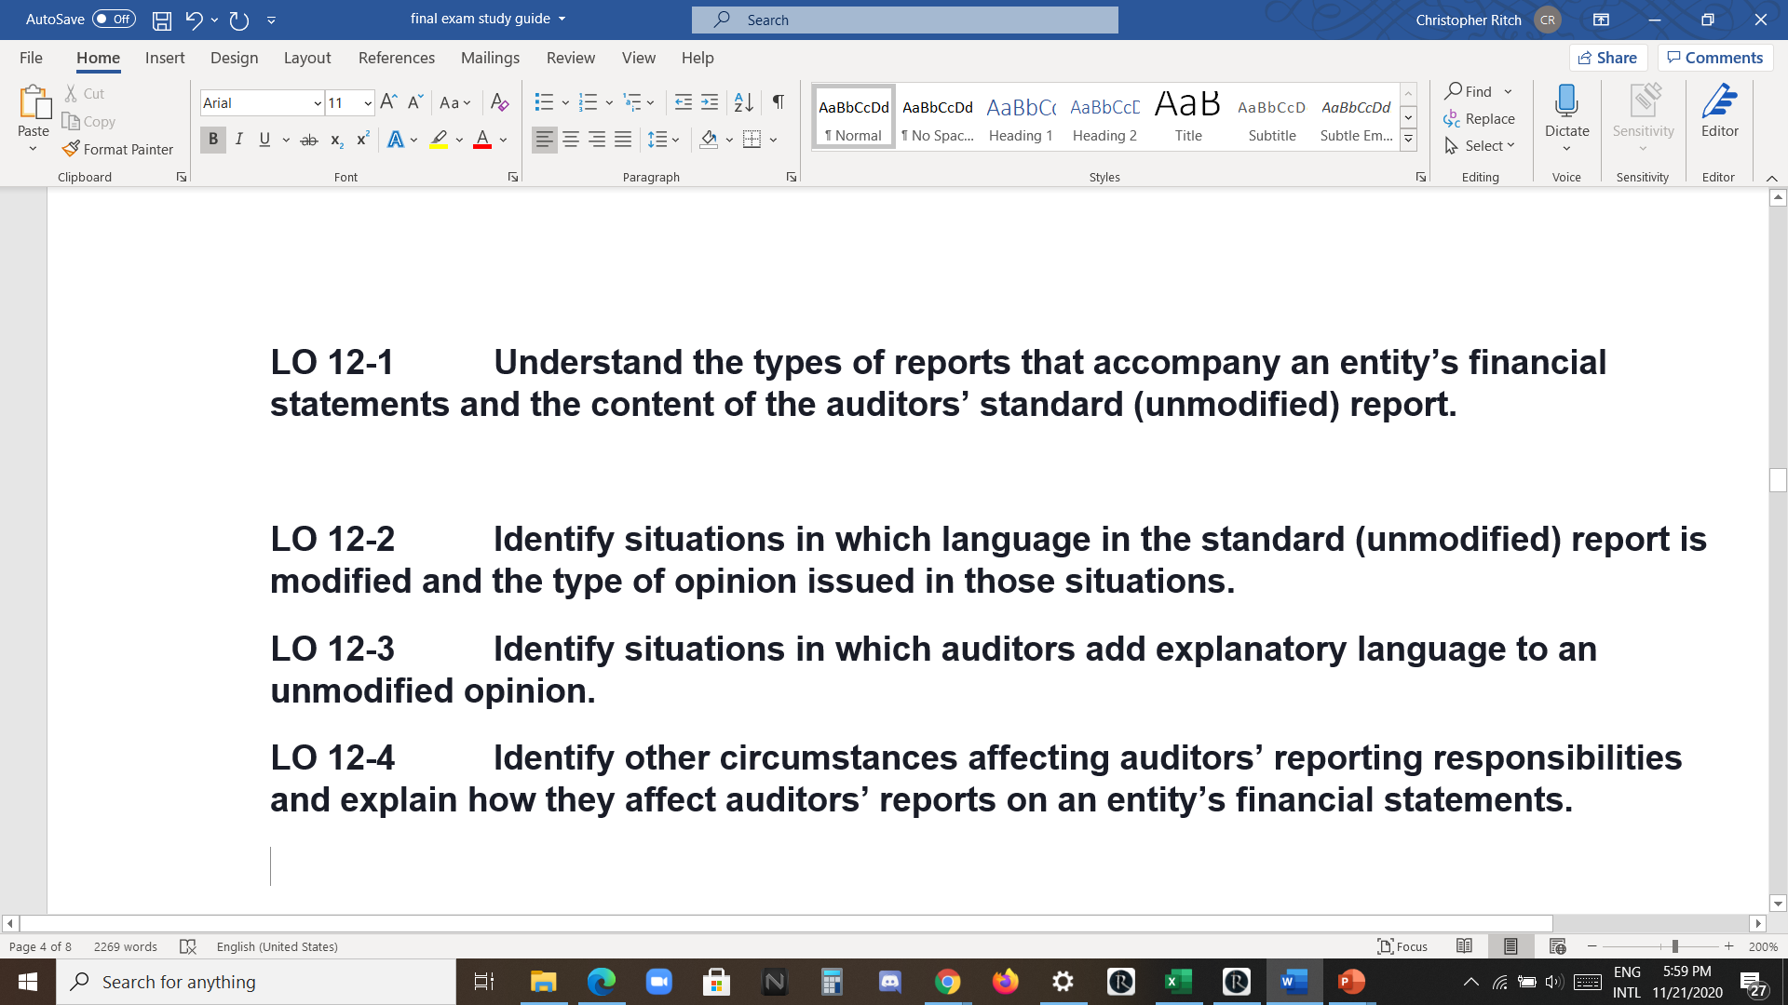
Task: Open the Dictate voice typing tool
Action: pyautogui.click(x=1566, y=112)
